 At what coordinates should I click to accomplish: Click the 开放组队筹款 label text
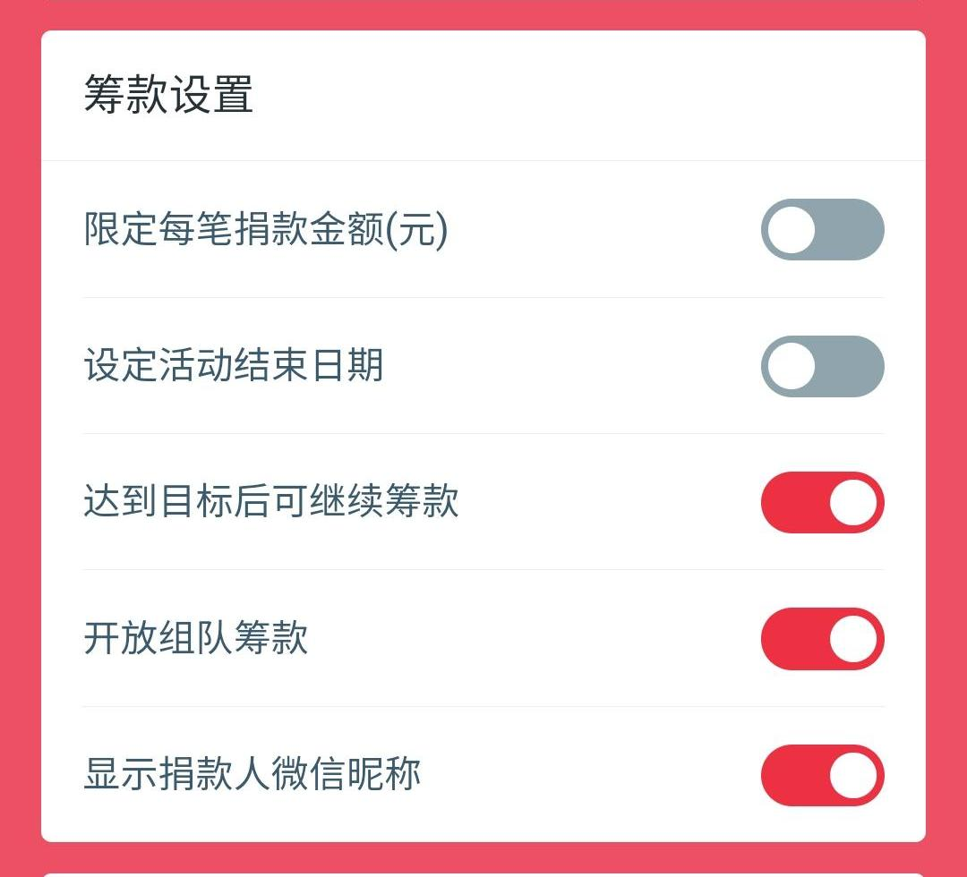point(196,639)
